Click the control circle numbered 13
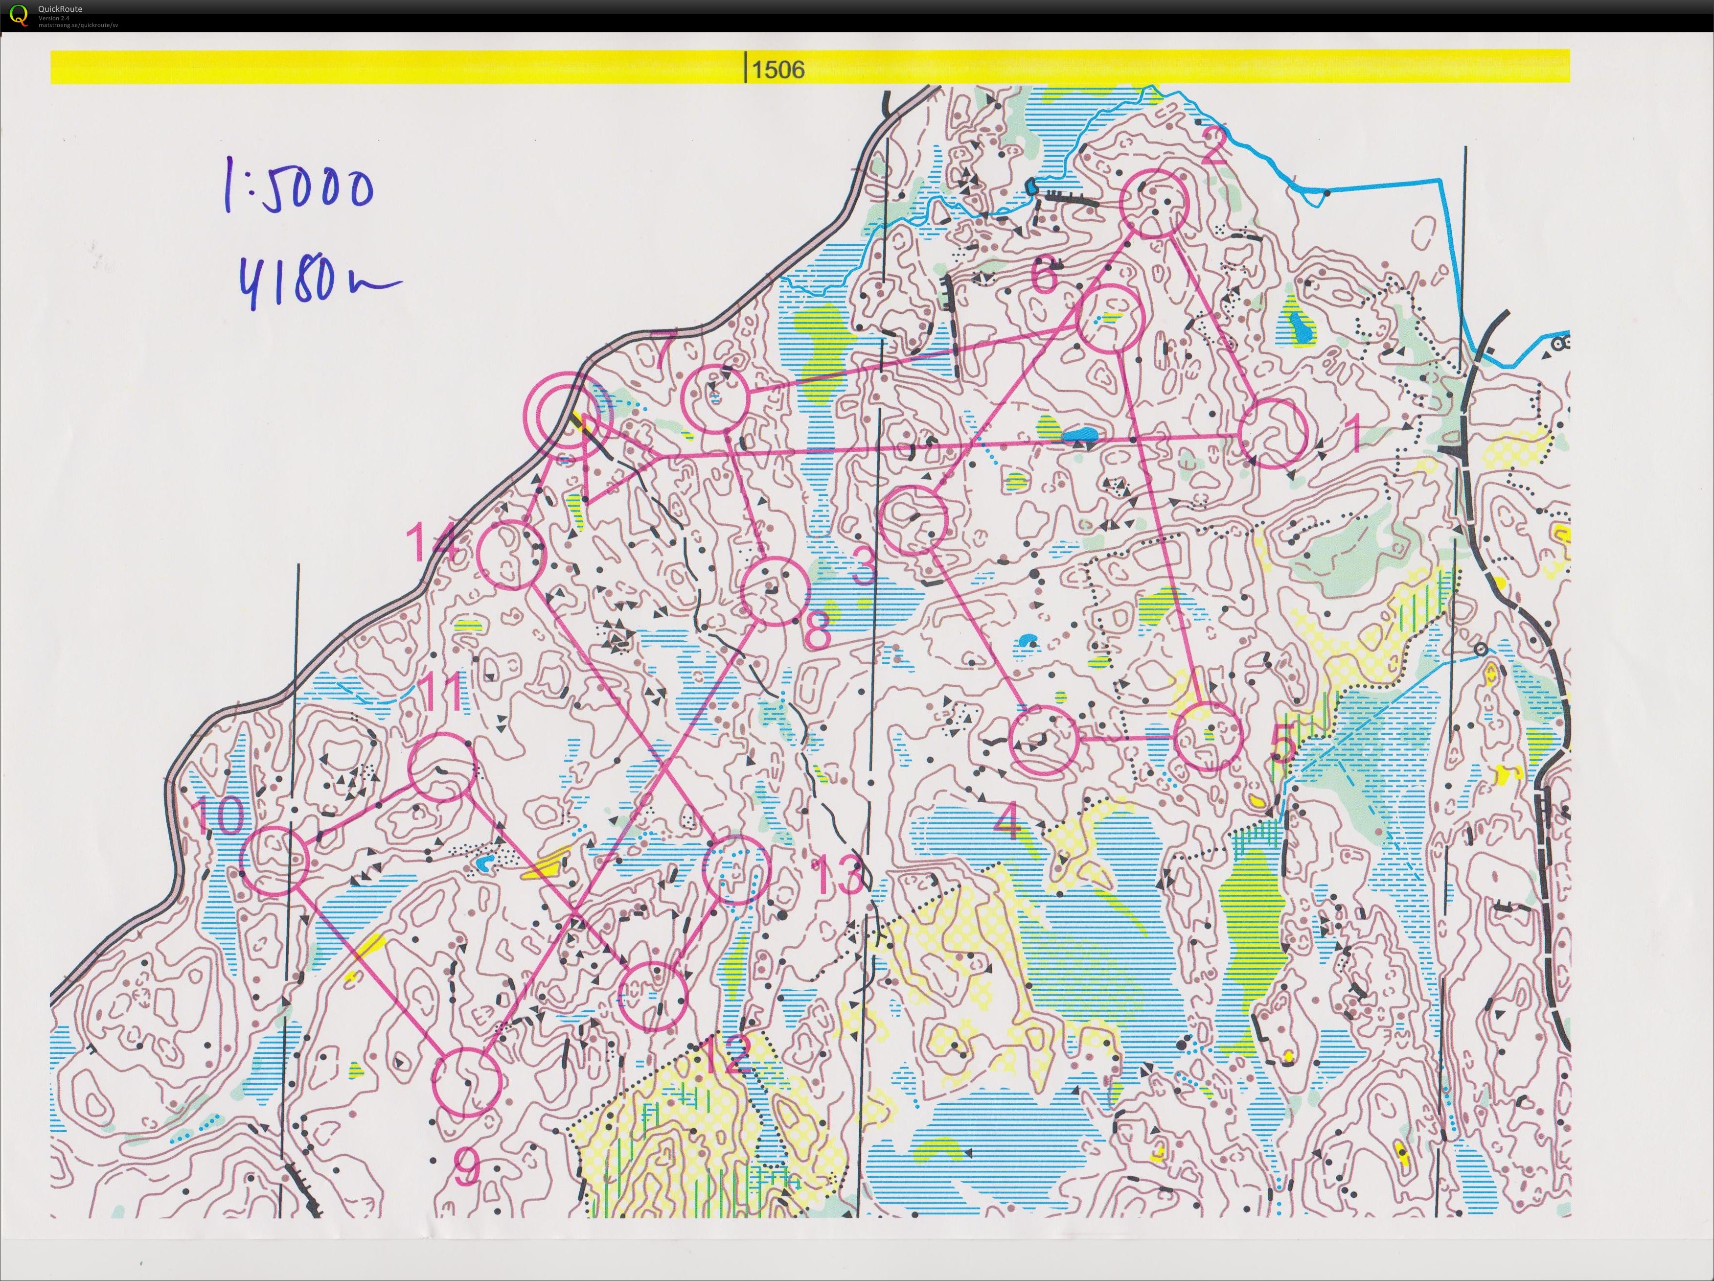Viewport: 1714px width, 1281px height. [x=736, y=869]
